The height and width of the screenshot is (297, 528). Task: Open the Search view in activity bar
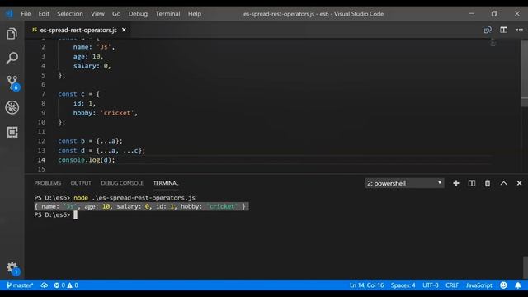pos(12,58)
